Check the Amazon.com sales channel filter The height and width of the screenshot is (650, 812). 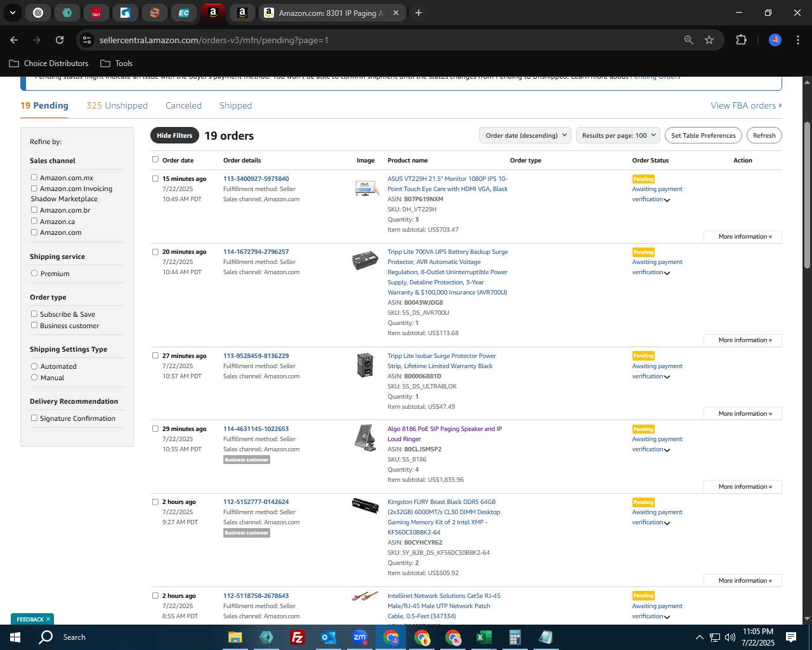coord(34,232)
